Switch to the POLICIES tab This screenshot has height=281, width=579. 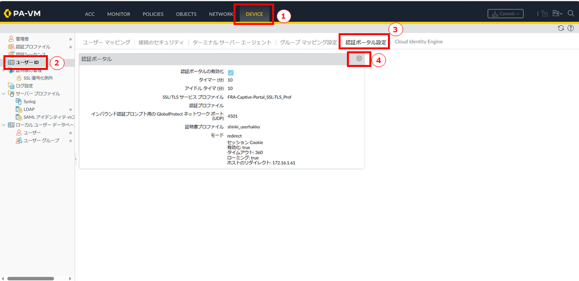click(x=153, y=14)
